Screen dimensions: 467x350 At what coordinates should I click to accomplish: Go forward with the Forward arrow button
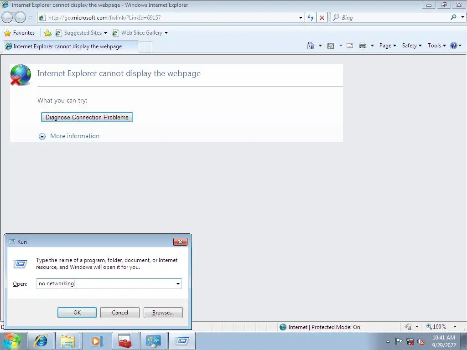click(x=20, y=18)
